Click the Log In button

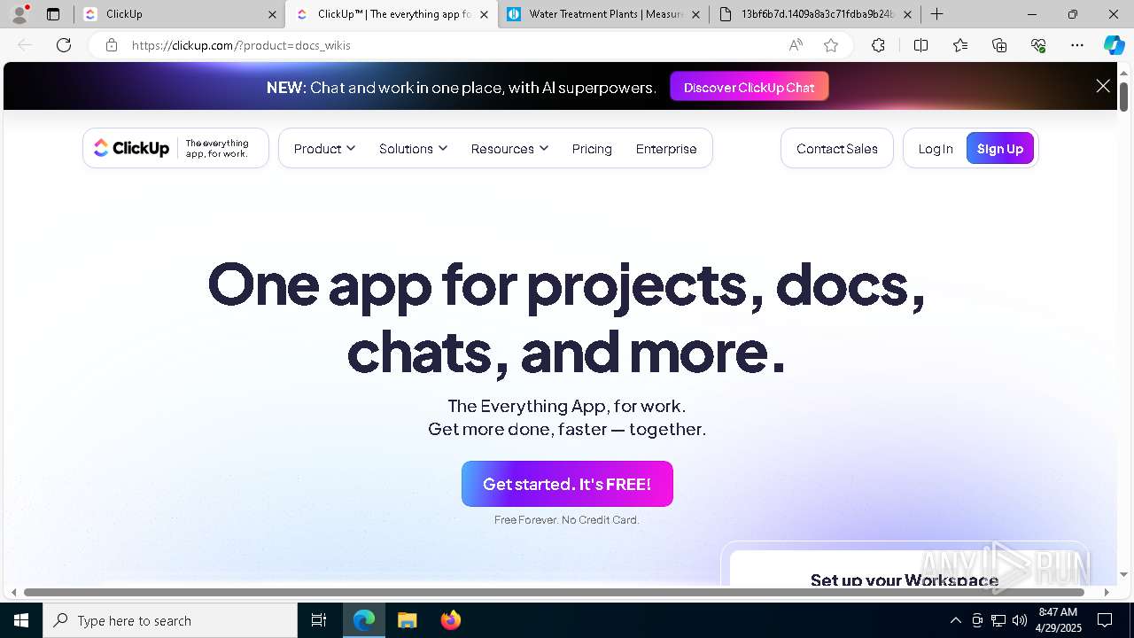point(936,149)
